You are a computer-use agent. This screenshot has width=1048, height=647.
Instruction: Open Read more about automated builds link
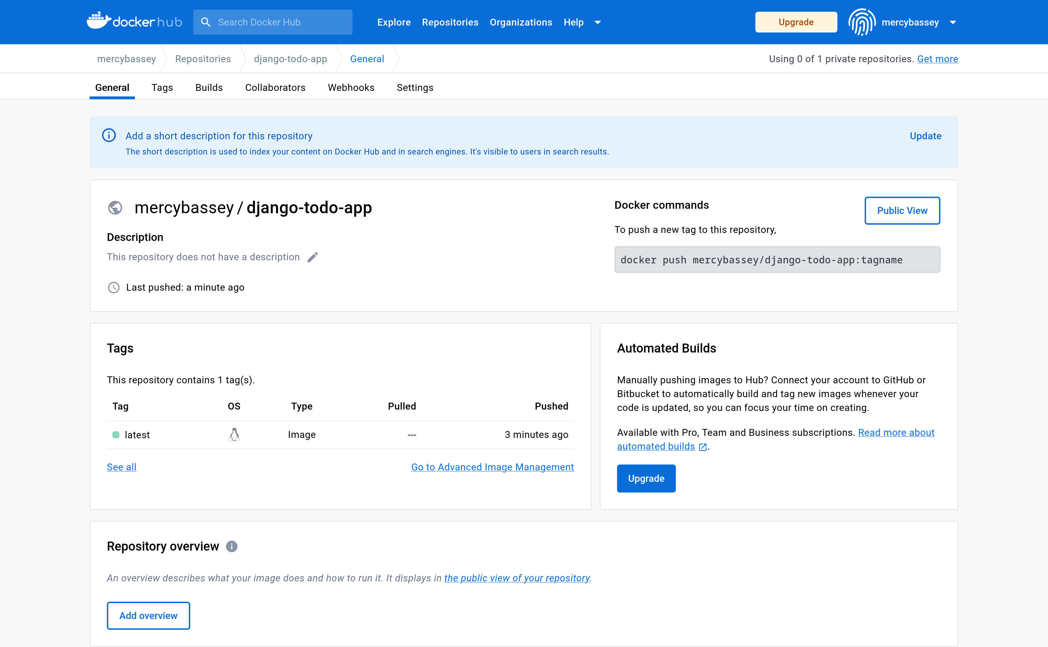point(775,440)
